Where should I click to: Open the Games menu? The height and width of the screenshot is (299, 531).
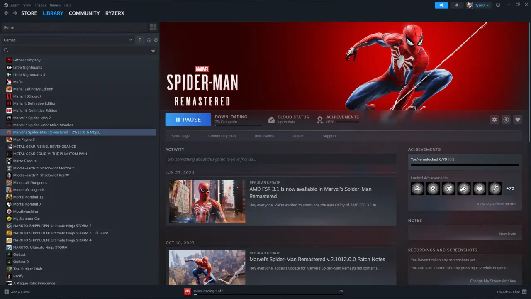pos(55,5)
